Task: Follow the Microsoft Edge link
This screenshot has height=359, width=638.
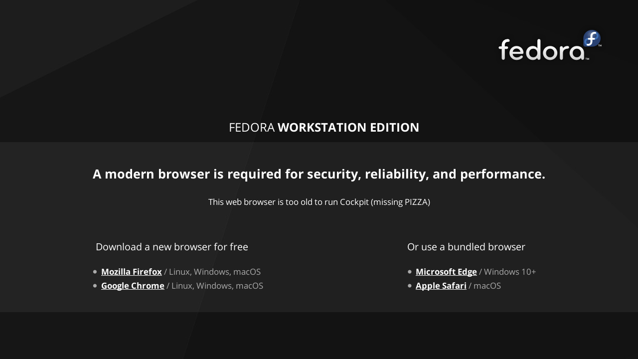Action: click(x=446, y=272)
